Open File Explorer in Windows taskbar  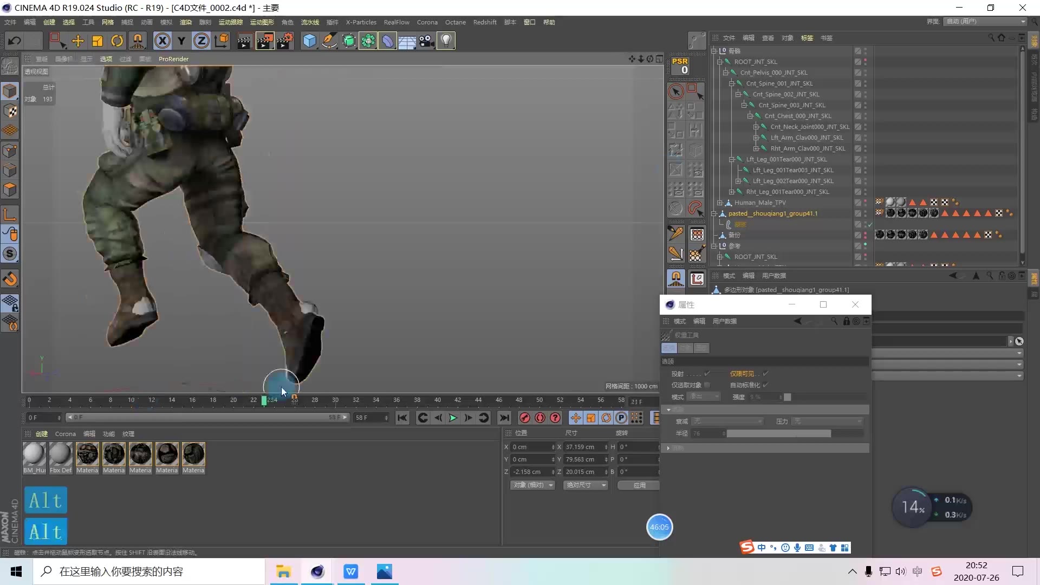coord(283,571)
